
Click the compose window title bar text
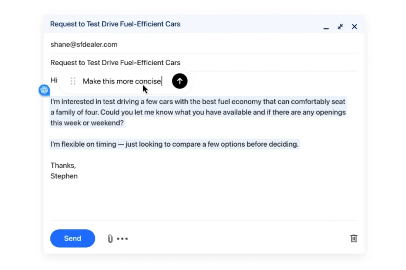click(115, 24)
